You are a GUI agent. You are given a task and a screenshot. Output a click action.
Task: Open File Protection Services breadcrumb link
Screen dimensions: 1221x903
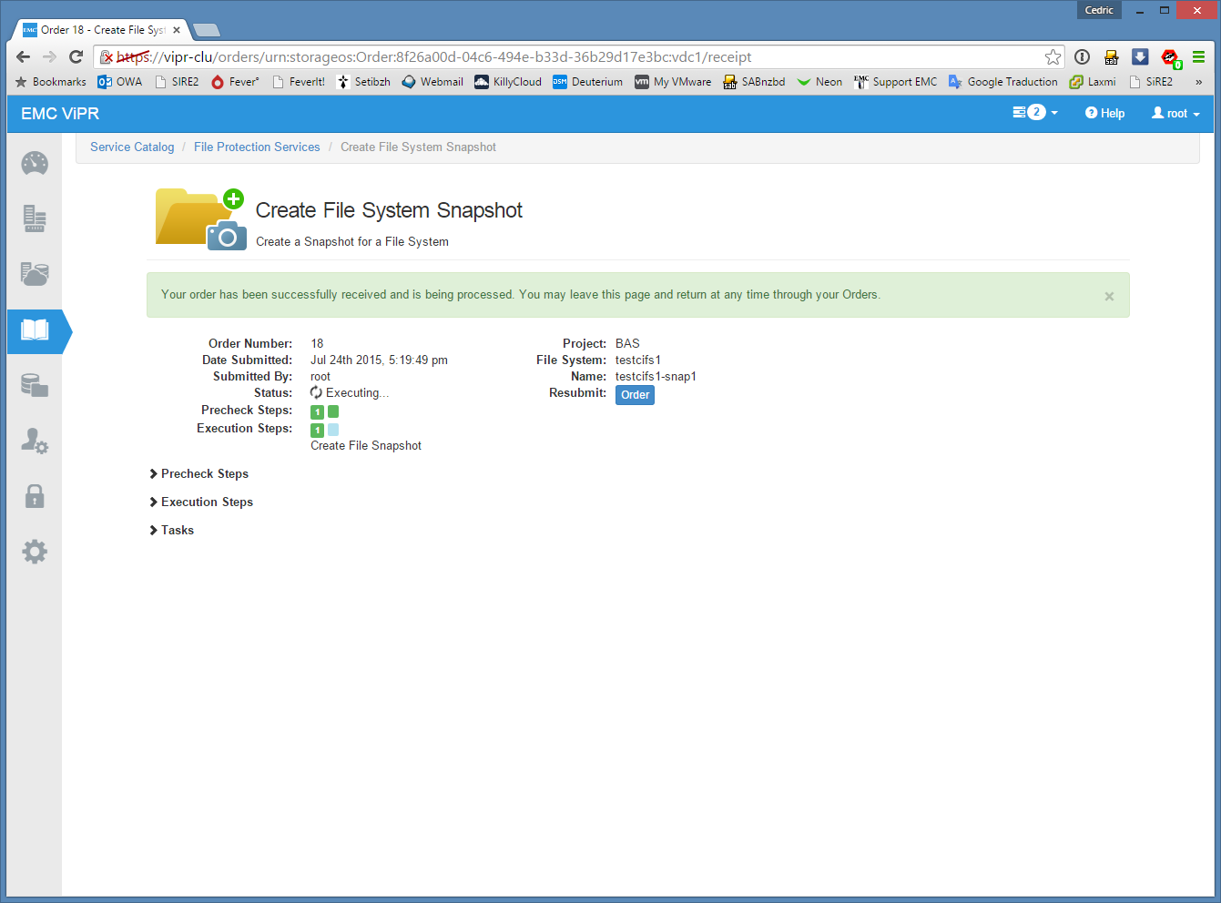257,147
